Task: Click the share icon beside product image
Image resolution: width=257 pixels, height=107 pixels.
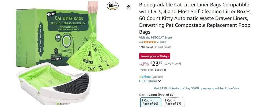Action: (x=129, y=7)
